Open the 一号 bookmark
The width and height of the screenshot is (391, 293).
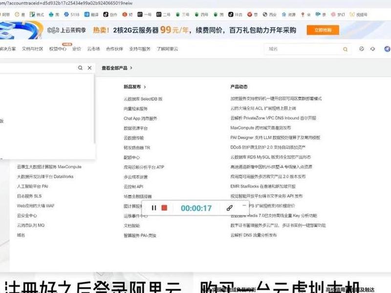[x=144, y=15]
